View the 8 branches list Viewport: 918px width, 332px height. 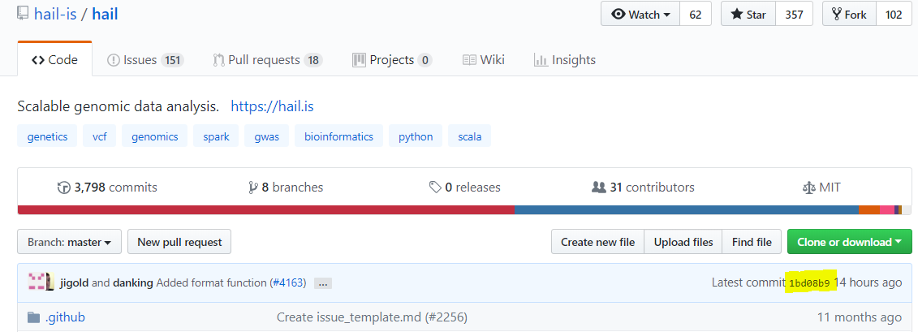(286, 188)
